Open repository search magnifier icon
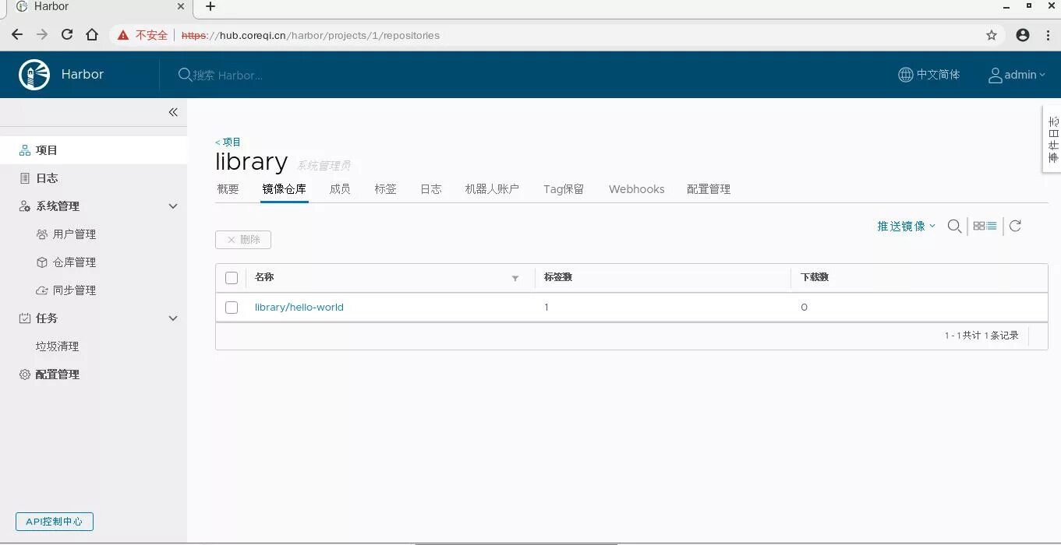Screen dimensions: 1061x545 [954, 226]
